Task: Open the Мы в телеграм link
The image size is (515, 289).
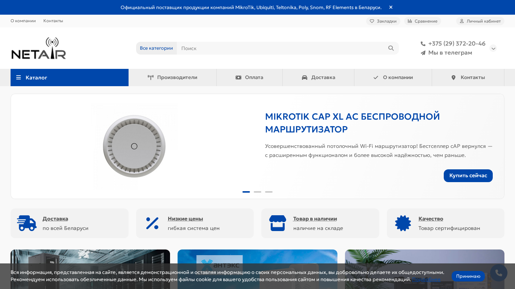Action: [x=450, y=53]
